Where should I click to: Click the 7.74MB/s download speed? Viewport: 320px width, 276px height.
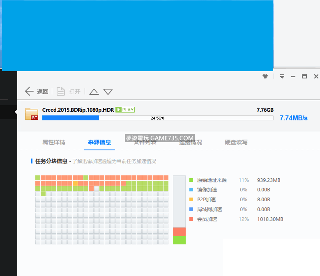point(293,118)
